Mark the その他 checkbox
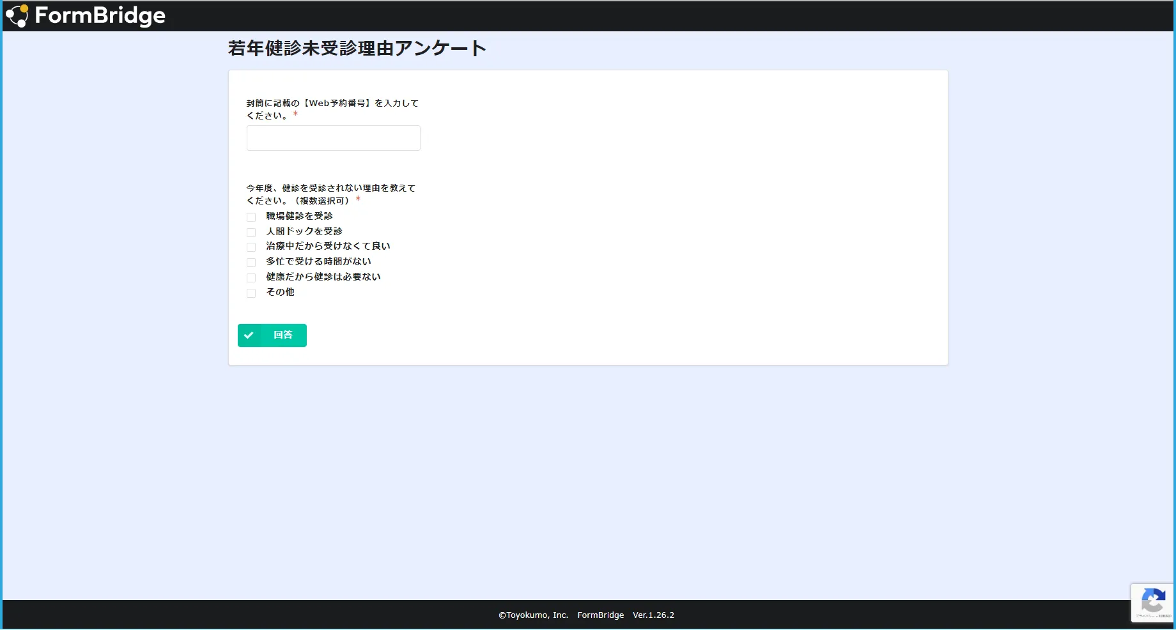This screenshot has width=1176, height=630. click(x=251, y=293)
